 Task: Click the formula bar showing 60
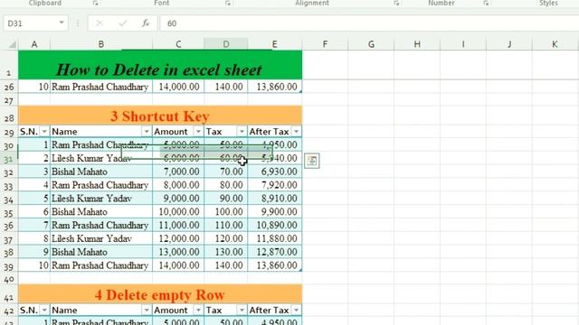click(x=369, y=23)
